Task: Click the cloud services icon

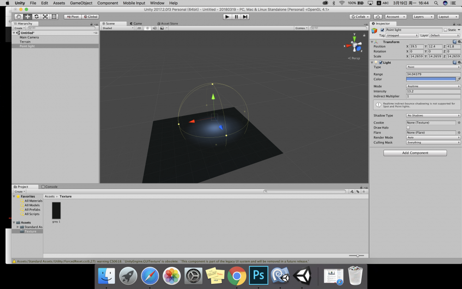Action: point(377,17)
